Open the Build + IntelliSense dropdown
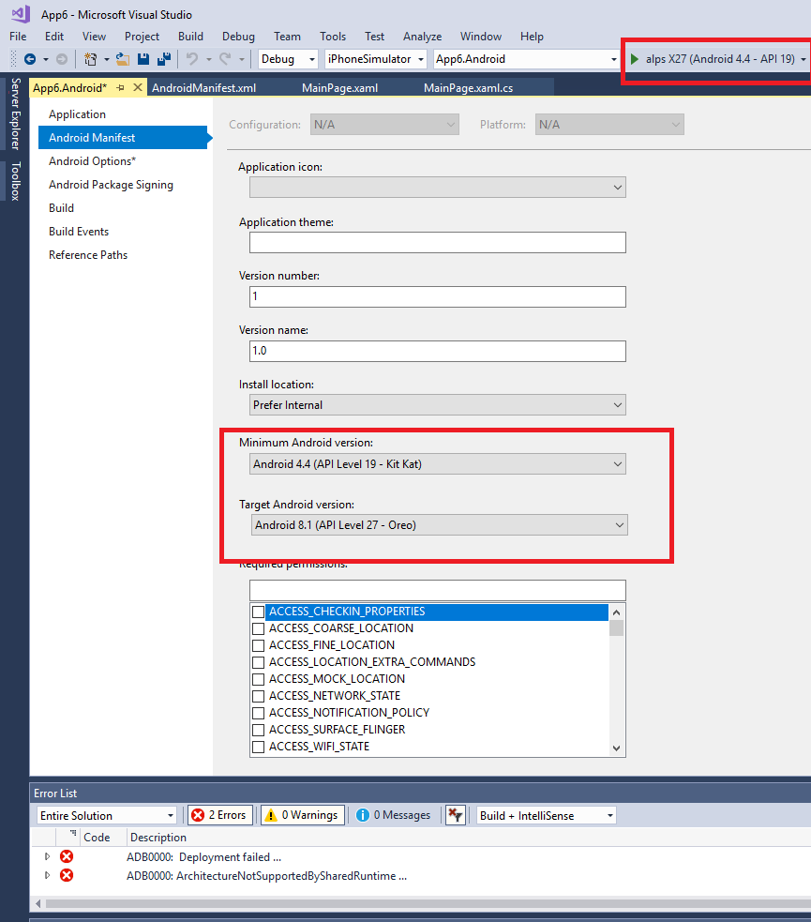811x922 pixels. (x=546, y=816)
